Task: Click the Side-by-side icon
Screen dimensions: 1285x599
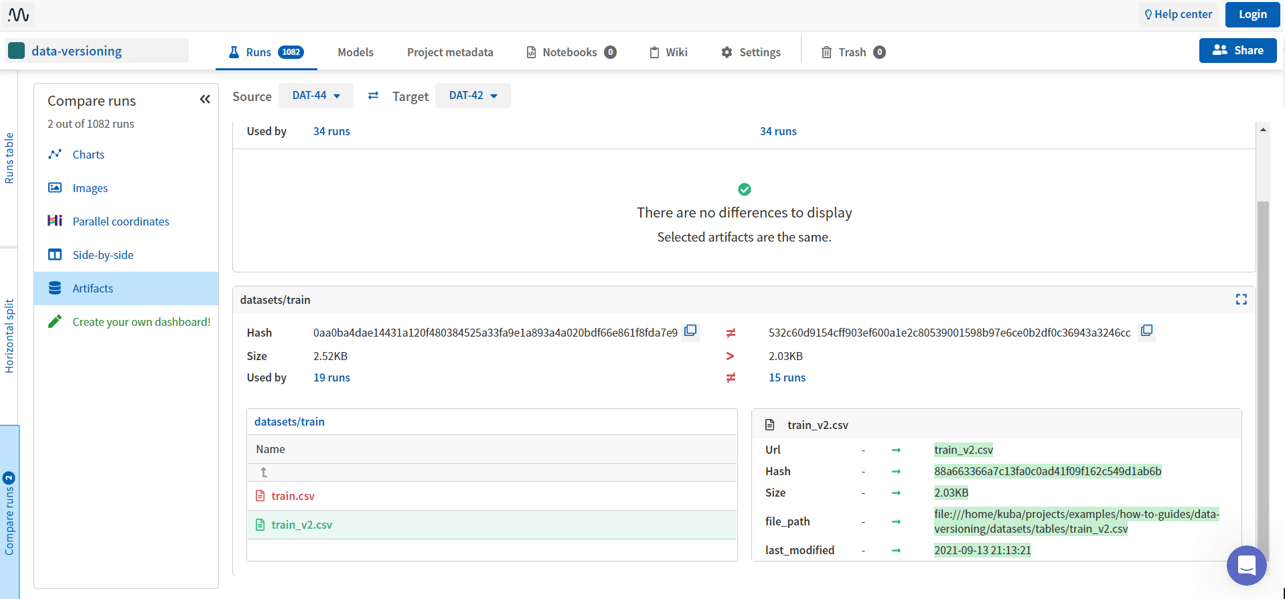Action: click(55, 254)
